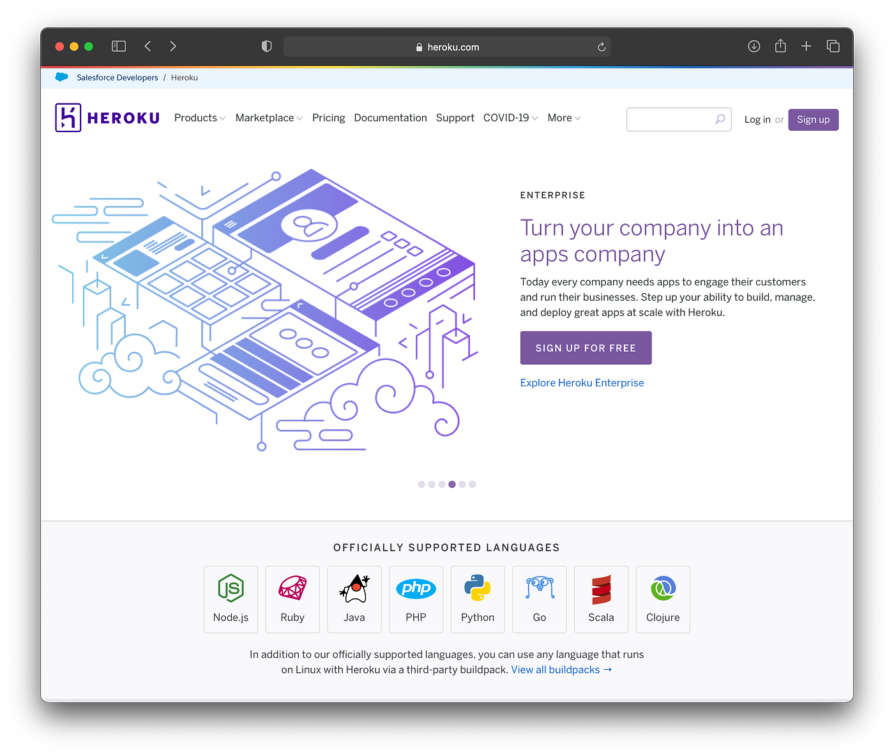Select the active fourth carousel dot

coord(452,485)
